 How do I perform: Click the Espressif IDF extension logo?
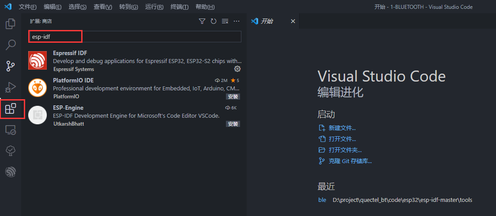point(38,60)
